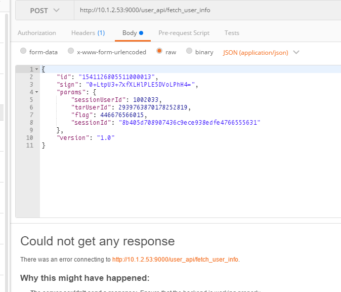Place cursor in the "sign" value string
Screen dimensions: 341x292
point(138,85)
